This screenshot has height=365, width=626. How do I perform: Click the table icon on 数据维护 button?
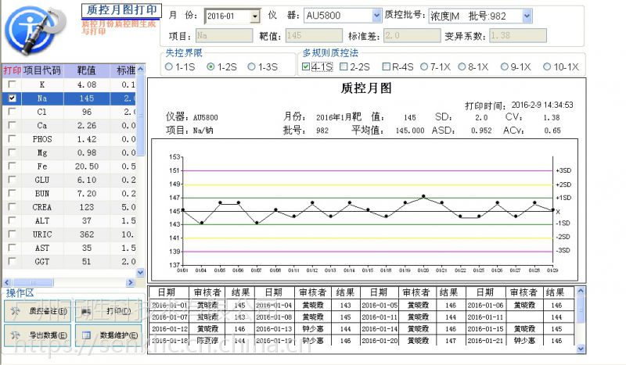click(85, 335)
